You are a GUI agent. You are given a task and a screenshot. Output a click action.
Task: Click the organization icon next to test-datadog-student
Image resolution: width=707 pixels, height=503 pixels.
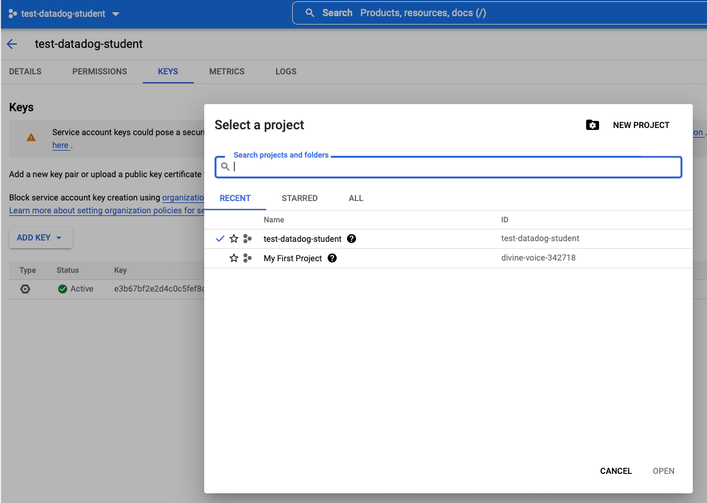248,239
